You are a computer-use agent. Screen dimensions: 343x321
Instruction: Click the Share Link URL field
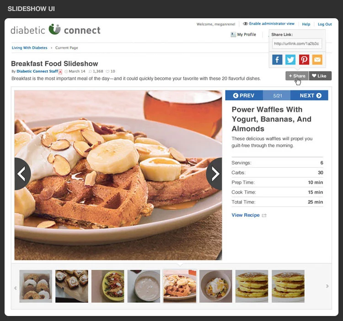[x=297, y=43]
